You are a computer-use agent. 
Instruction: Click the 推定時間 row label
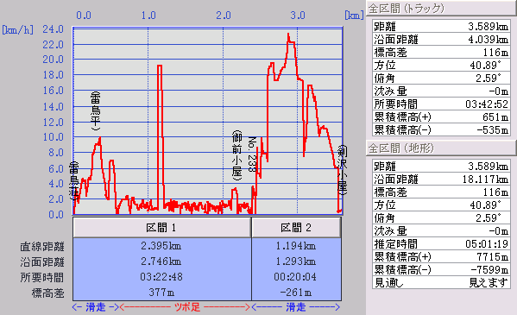(395, 244)
